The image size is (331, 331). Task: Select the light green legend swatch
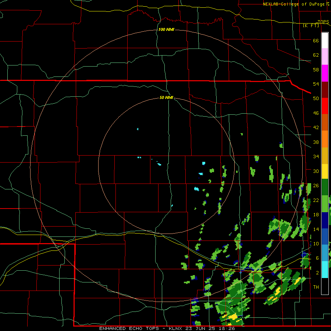coord(325,204)
